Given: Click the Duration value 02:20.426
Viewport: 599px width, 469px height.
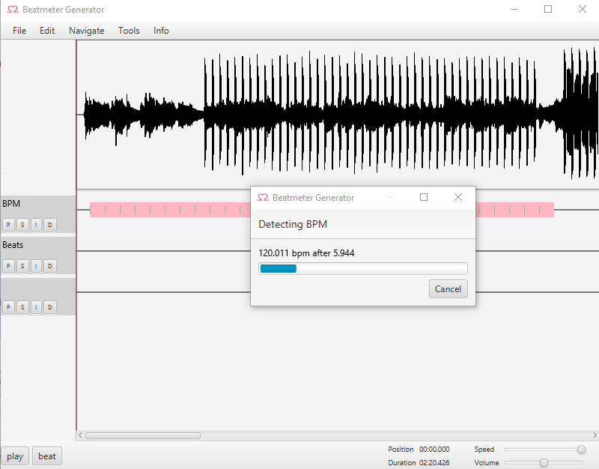Looking at the screenshot, I should [x=434, y=462].
